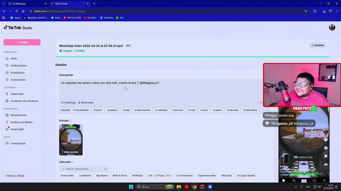Open Monetización in sidebar
Image resolution: width=341 pixels, height=191 pixels.
(x=18, y=115)
